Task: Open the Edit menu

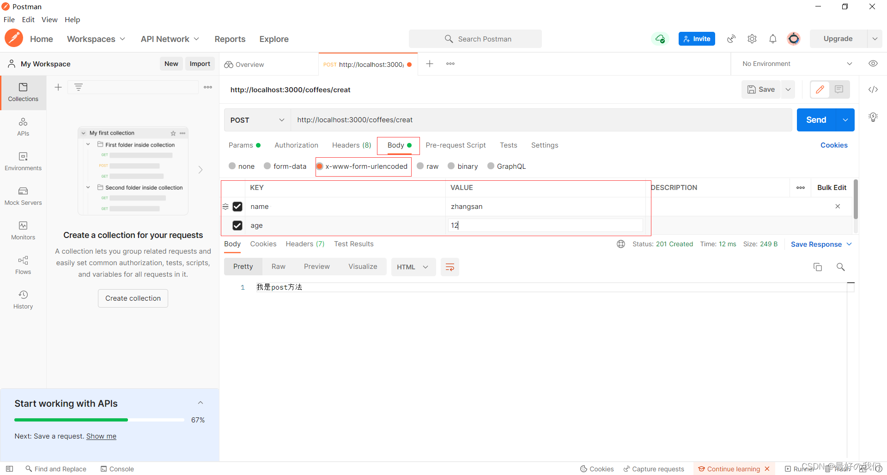Action: [x=28, y=19]
